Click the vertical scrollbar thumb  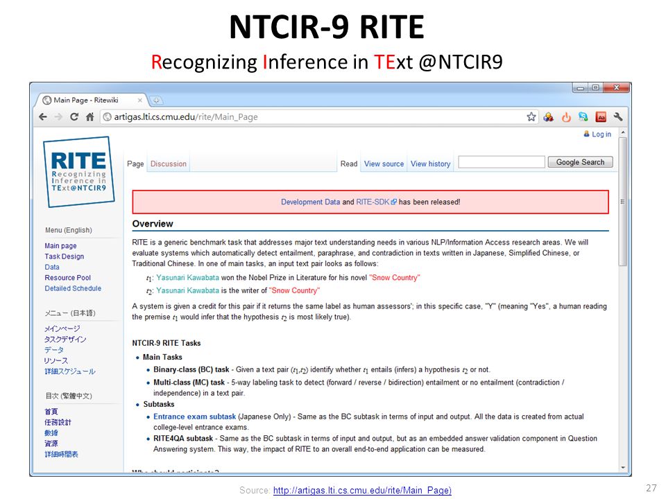[x=623, y=201]
